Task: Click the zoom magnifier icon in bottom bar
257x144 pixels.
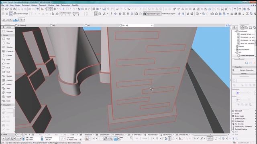Action: (x=33, y=135)
